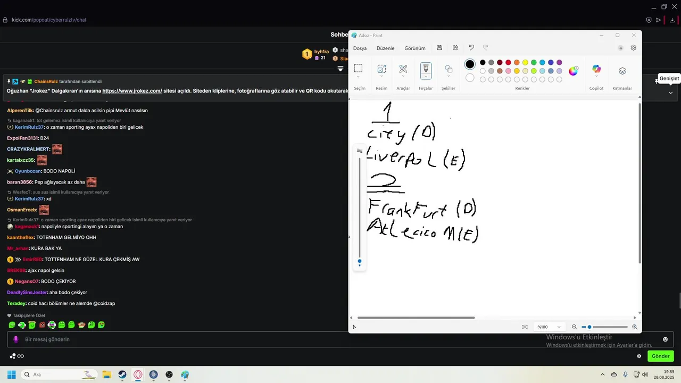Click the emoji picker icon in the message box

tap(666, 339)
